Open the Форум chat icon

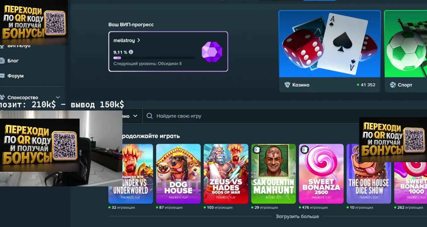[2, 76]
